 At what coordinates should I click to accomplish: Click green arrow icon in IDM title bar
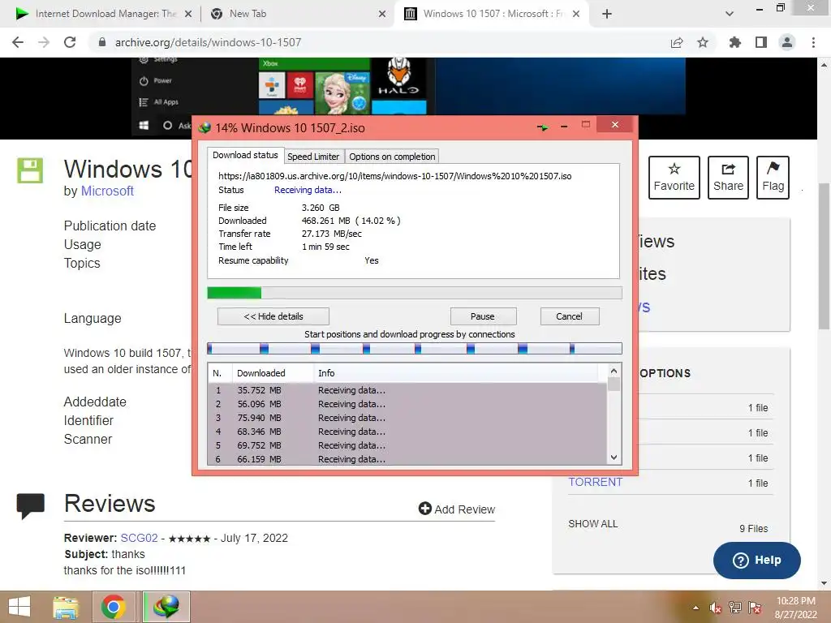click(543, 127)
